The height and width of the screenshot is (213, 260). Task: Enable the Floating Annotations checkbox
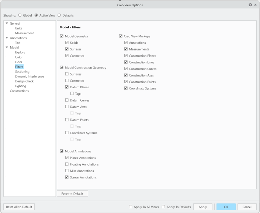[x=67, y=164]
